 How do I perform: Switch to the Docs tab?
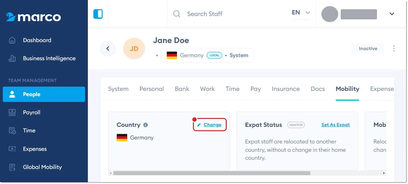(x=318, y=89)
